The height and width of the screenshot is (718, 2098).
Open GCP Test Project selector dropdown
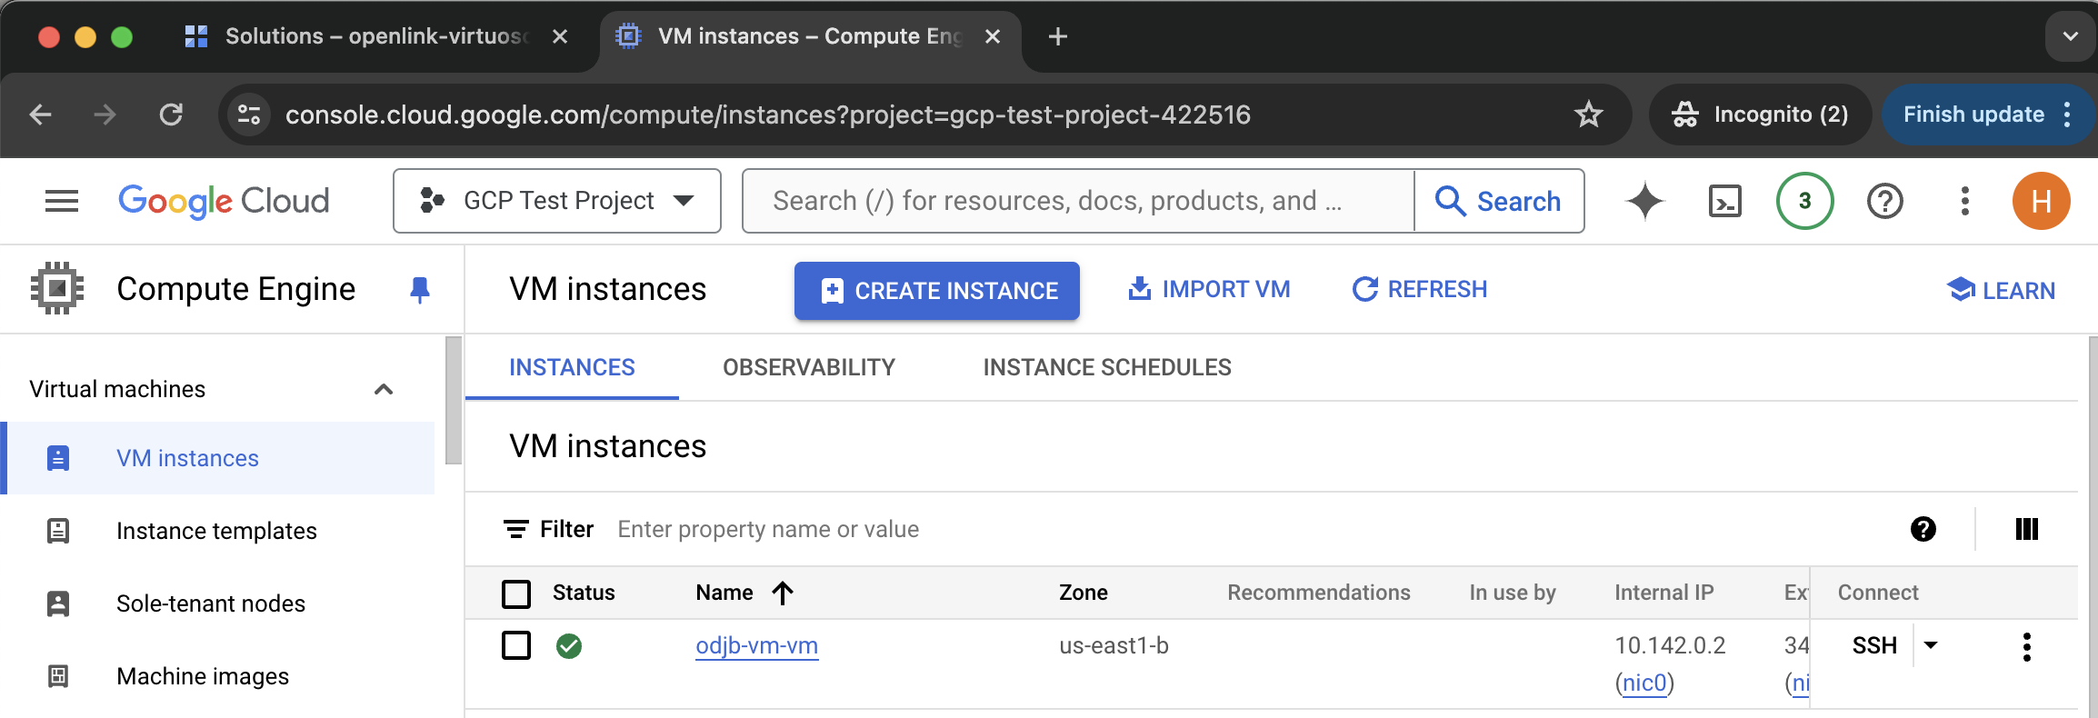(557, 201)
